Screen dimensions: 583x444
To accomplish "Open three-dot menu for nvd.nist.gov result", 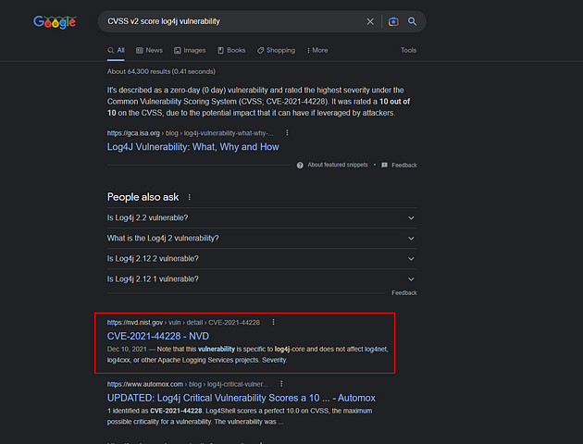I will coord(273,322).
